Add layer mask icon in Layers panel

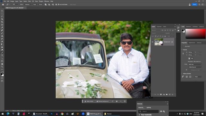click(x=161, y=94)
